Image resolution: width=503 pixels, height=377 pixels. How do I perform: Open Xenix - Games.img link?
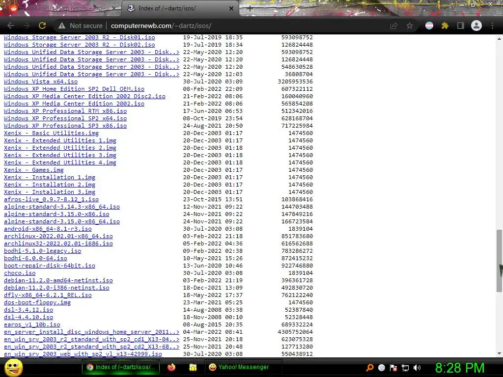[34, 170]
